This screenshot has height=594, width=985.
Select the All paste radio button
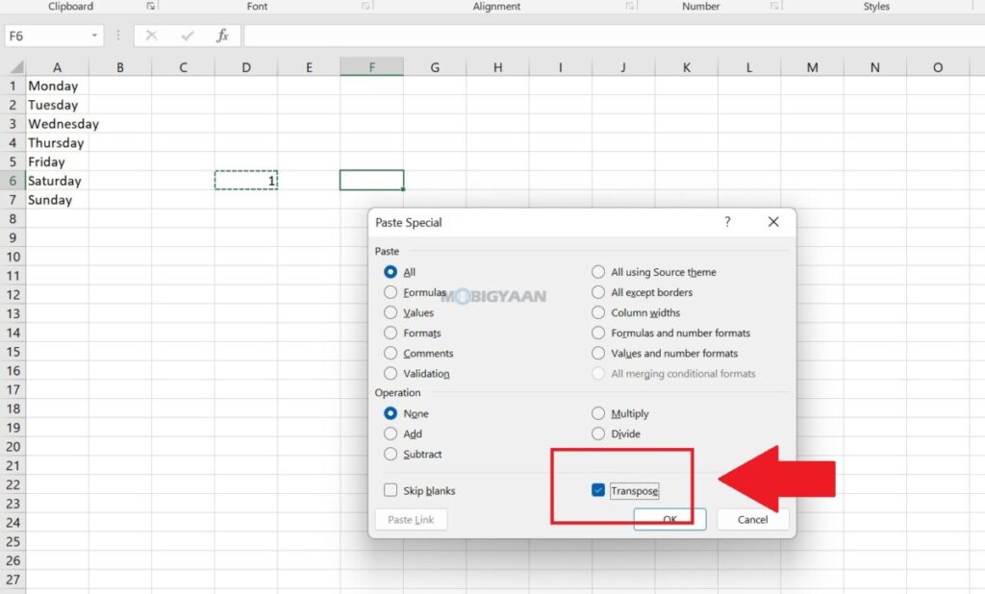click(x=391, y=272)
